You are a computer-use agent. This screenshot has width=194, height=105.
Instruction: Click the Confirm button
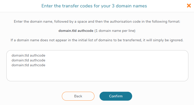[x=116, y=96]
